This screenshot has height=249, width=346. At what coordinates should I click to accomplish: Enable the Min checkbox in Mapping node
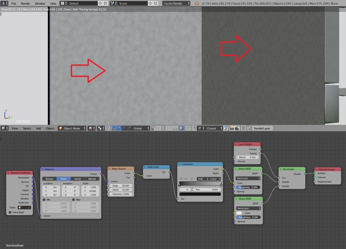pyautogui.click(x=44, y=200)
